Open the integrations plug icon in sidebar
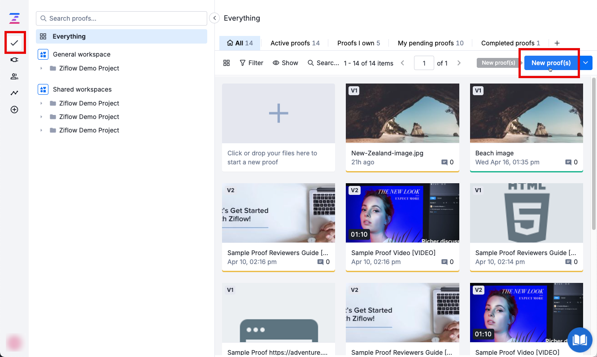Screen dimensions: 597x357 (14, 60)
